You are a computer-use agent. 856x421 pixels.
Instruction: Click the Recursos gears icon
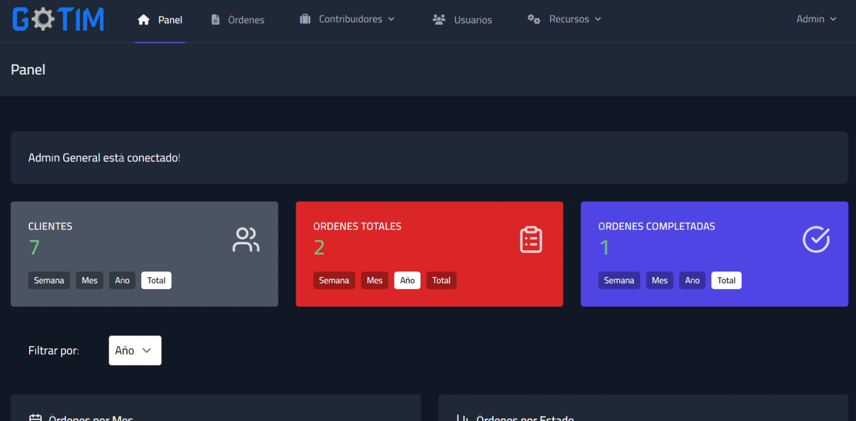(534, 19)
